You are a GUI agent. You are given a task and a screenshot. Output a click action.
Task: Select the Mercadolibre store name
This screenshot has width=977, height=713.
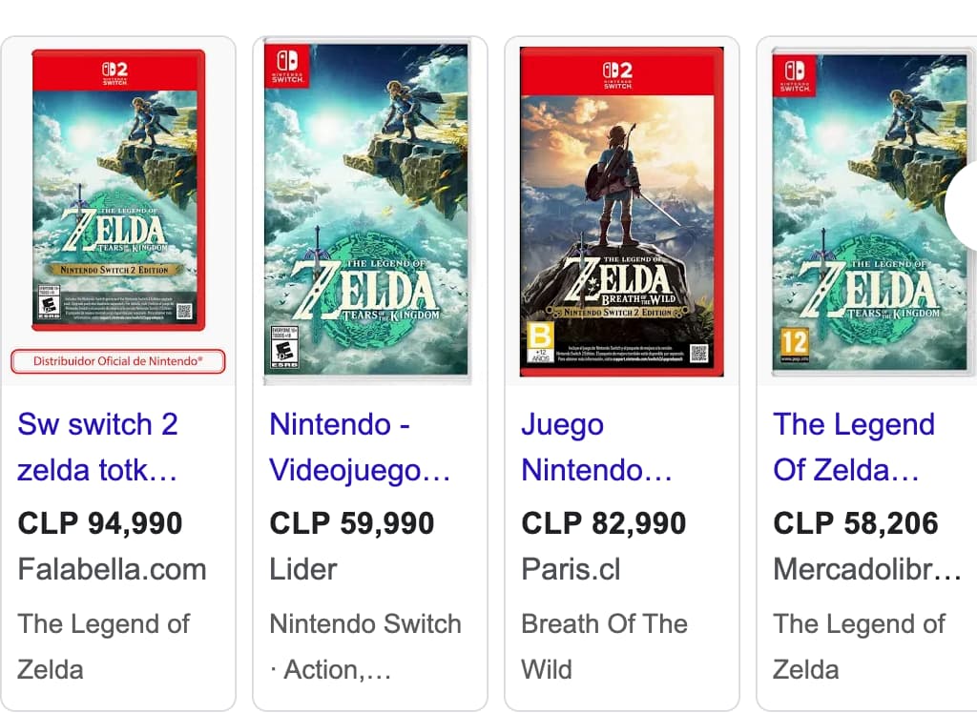tap(867, 569)
